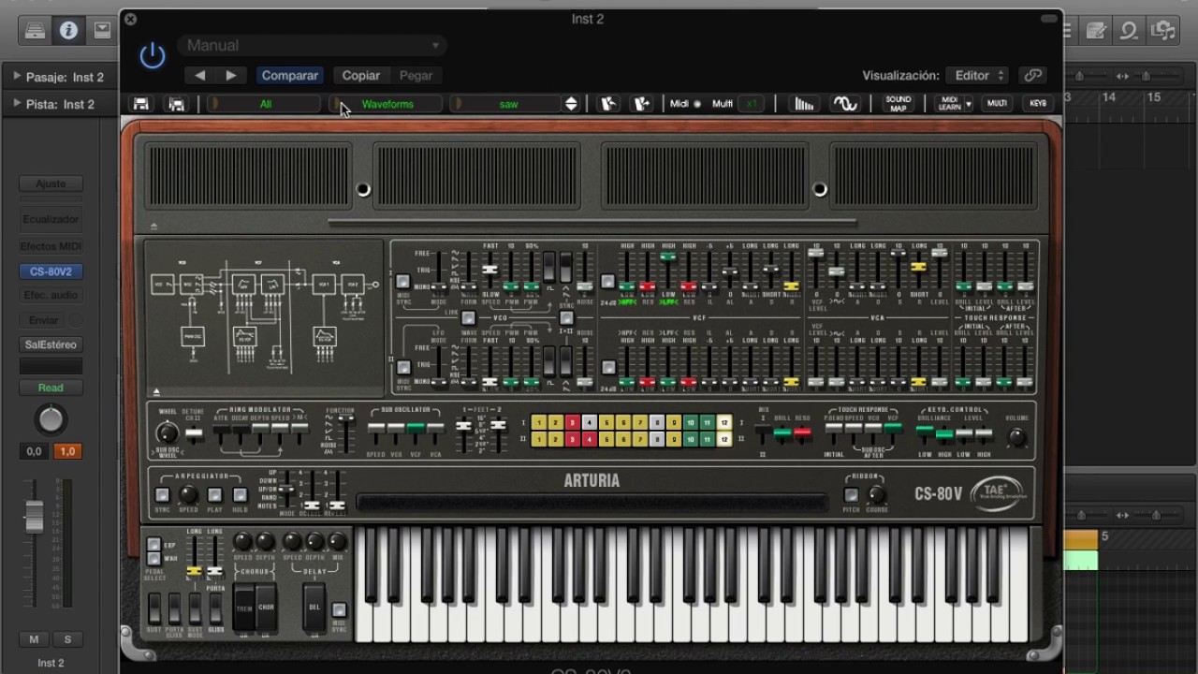
Task: Toggle the arpeggiator PLAY button
Action: (214, 495)
